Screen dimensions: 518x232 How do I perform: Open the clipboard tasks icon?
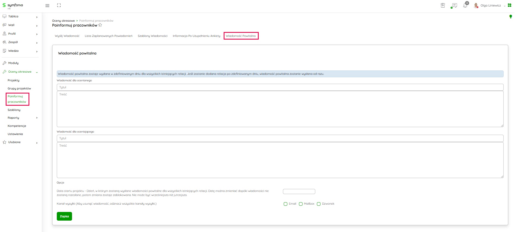point(443,5)
